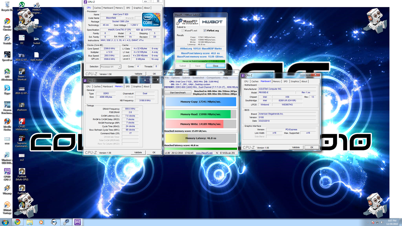The height and width of the screenshot is (226, 402).
Task: Click Save in HWbot Submit dialog
Action: click(x=198, y=66)
